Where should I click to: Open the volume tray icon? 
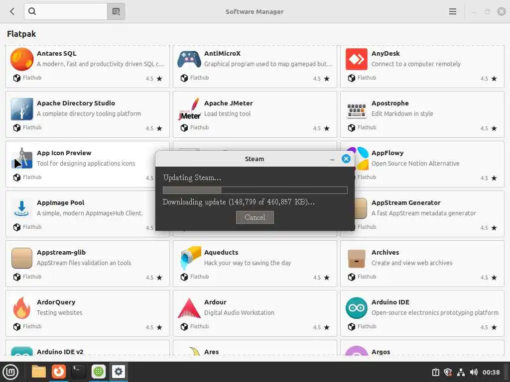474,372
